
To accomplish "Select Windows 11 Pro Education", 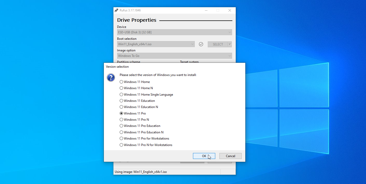I will [x=121, y=126].
